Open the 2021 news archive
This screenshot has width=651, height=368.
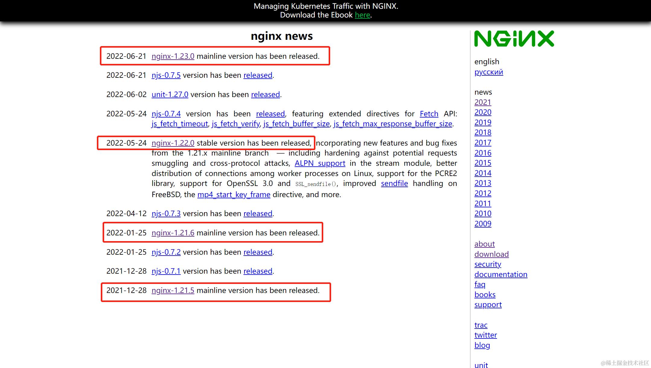click(x=483, y=102)
